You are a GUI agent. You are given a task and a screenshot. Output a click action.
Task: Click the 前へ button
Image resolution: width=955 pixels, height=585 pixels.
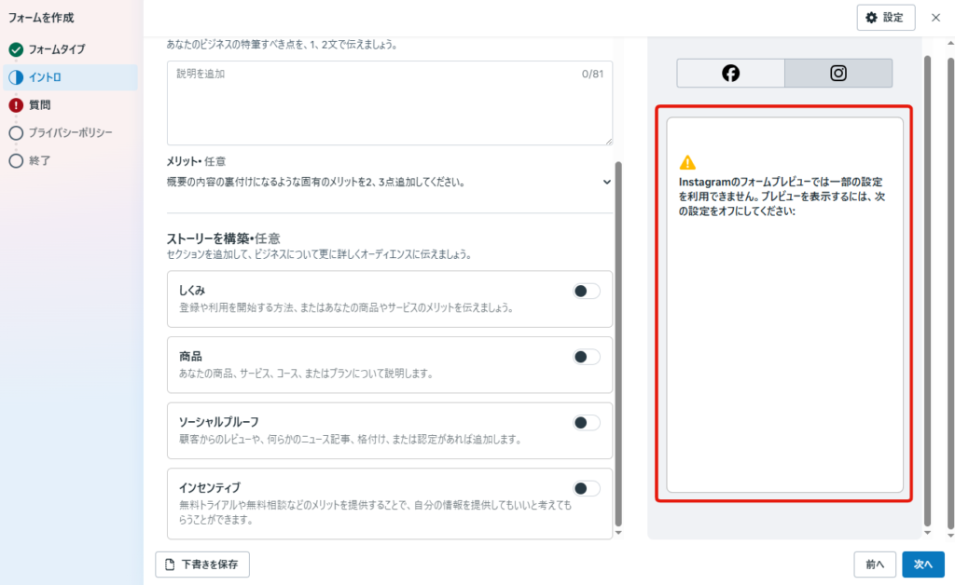(x=875, y=565)
